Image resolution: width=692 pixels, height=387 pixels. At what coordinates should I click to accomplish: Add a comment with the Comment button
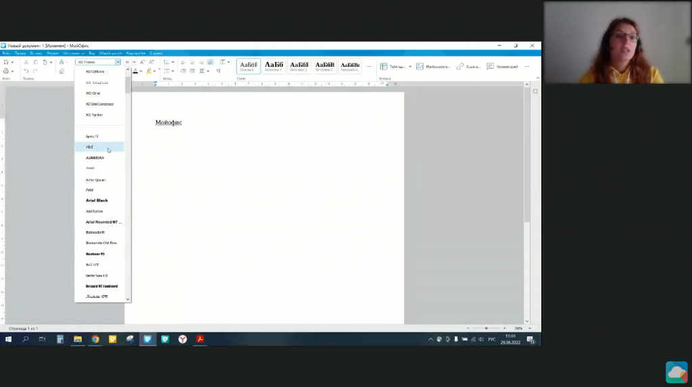click(x=502, y=67)
